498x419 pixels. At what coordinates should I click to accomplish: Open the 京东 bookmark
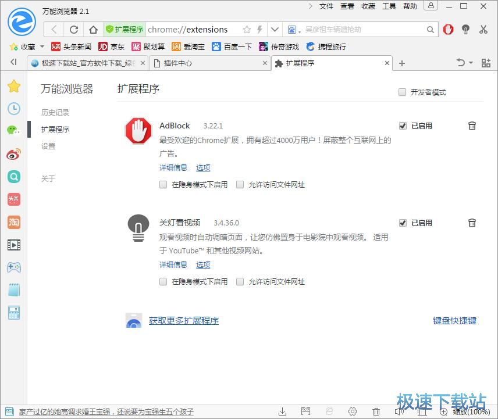(x=111, y=46)
